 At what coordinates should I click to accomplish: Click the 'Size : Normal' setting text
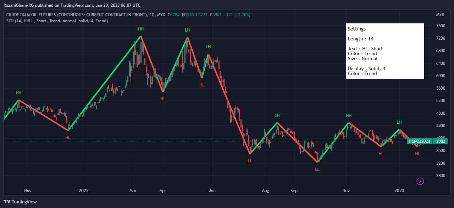(x=362, y=58)
